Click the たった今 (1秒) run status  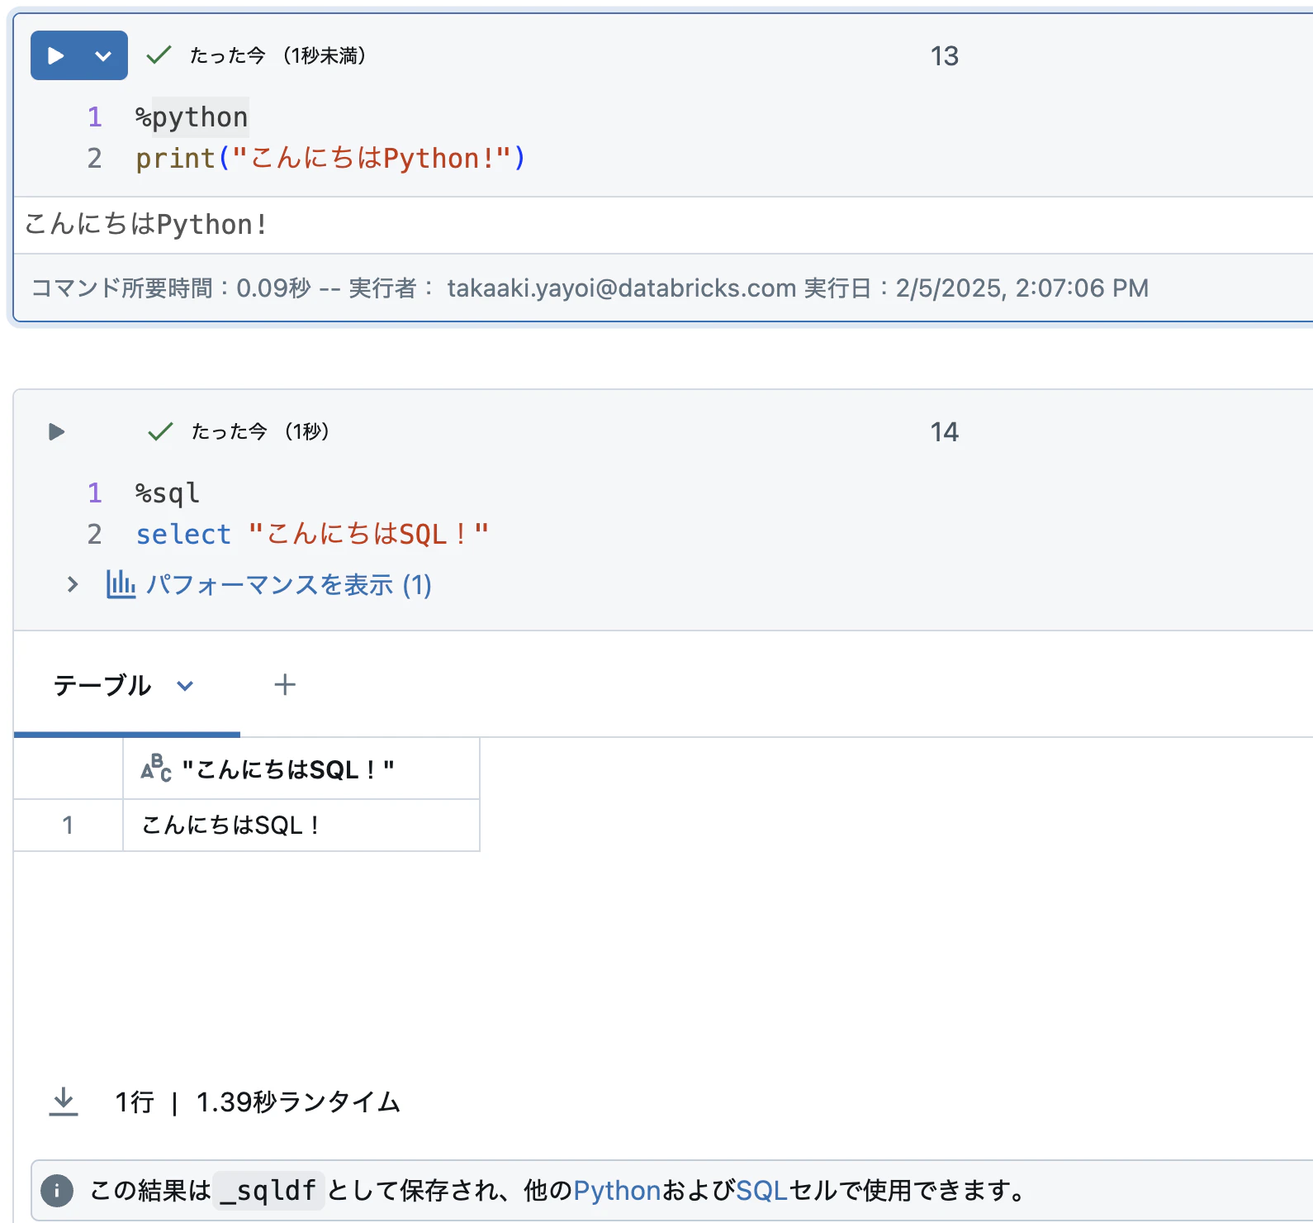(261, 431)
